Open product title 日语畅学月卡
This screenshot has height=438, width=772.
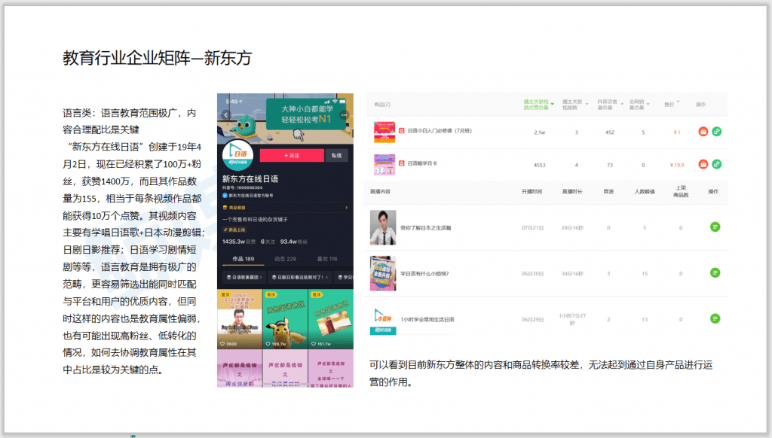point(422,163)
